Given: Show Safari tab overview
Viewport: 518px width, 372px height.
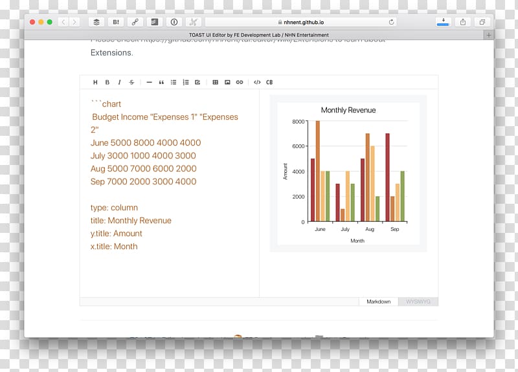Looking at the screenshot, I should [482, 22].
